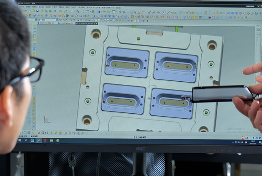Screen dimensions: 262x176
Task: Open a part with the folder icon
Action: (33, 11)
